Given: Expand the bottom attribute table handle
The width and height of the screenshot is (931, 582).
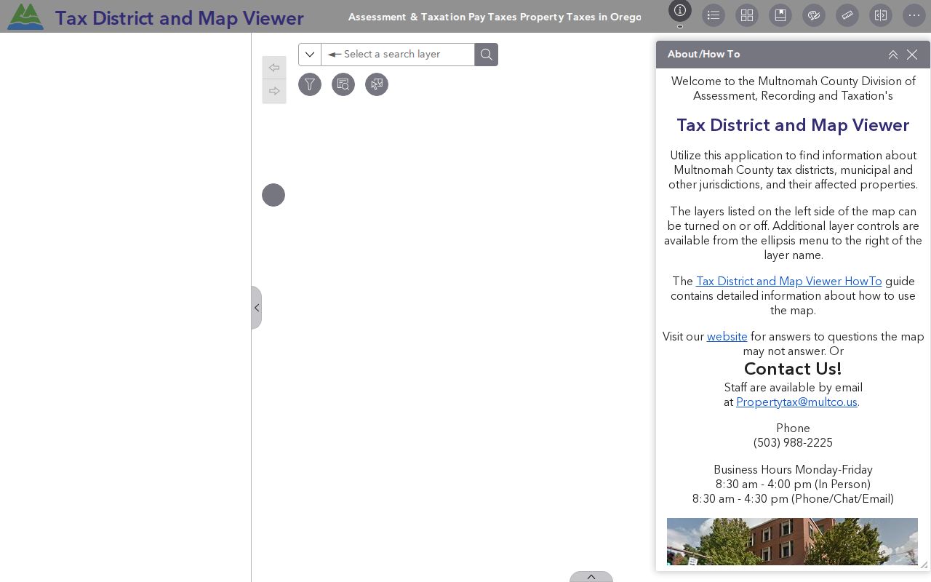Looking at the screenshot, I should [591, 577].
